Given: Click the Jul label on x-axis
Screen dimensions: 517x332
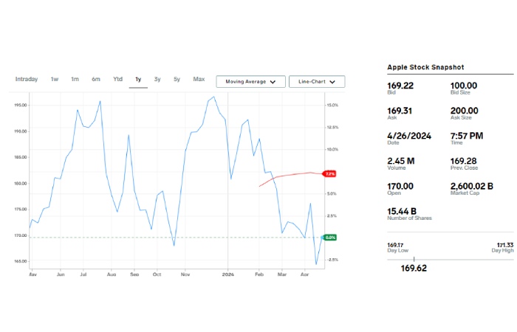Looking at the screenshot, I should pyautogui.click(x=83, y=274).
